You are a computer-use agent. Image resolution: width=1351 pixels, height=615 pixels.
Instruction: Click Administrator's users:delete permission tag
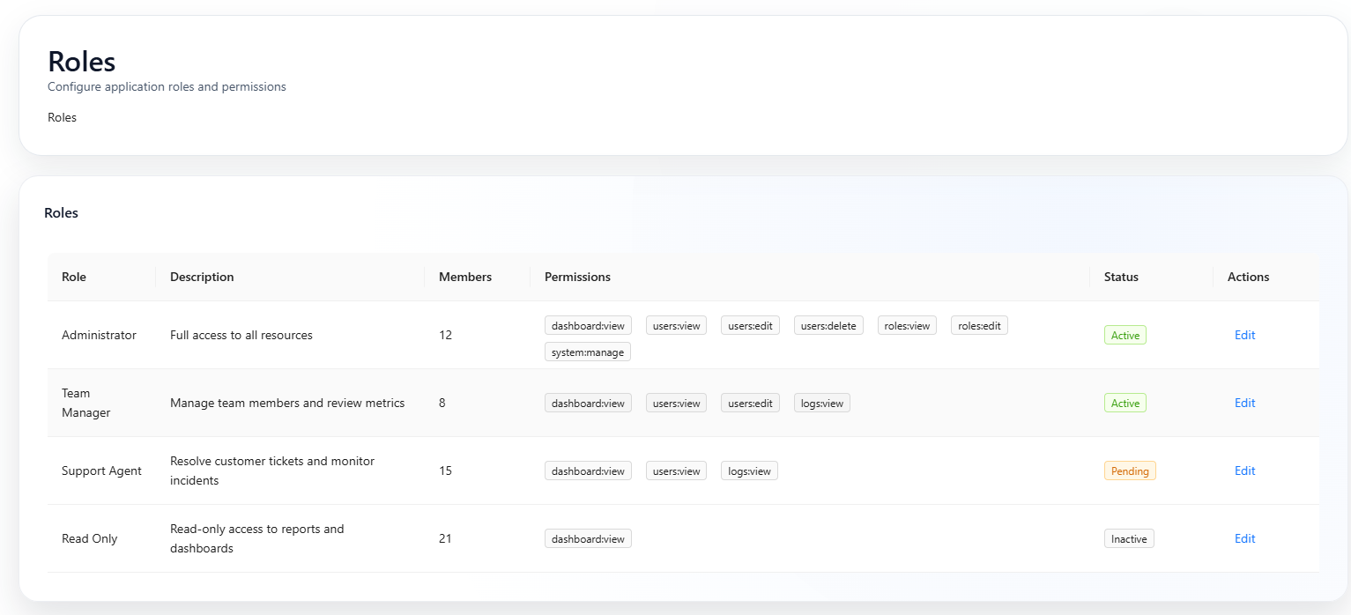pos(828,325)
